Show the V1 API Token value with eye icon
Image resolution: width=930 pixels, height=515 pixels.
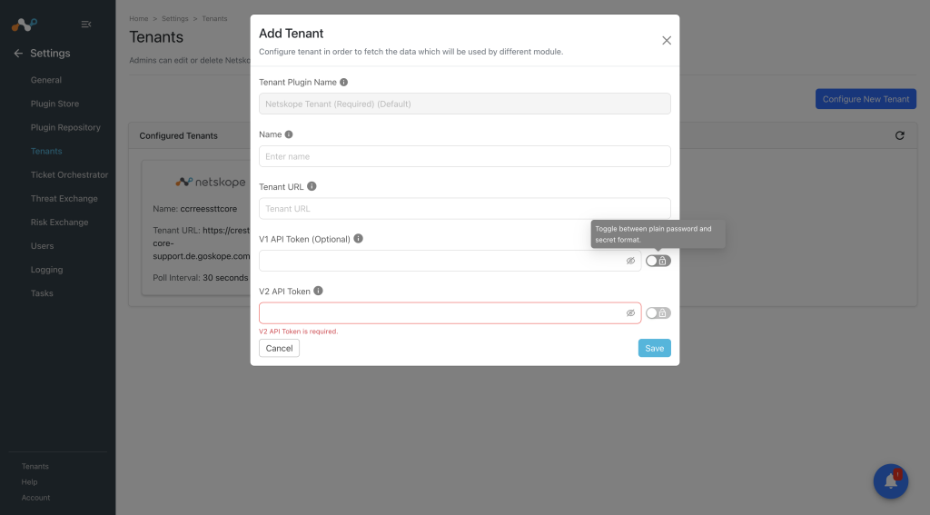(630, 261)
